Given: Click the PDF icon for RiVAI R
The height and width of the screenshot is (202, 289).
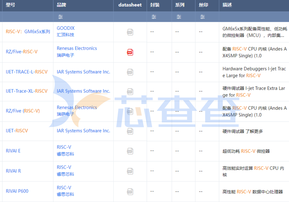Looking at the screenshot, I should click(x=130, y=171).
